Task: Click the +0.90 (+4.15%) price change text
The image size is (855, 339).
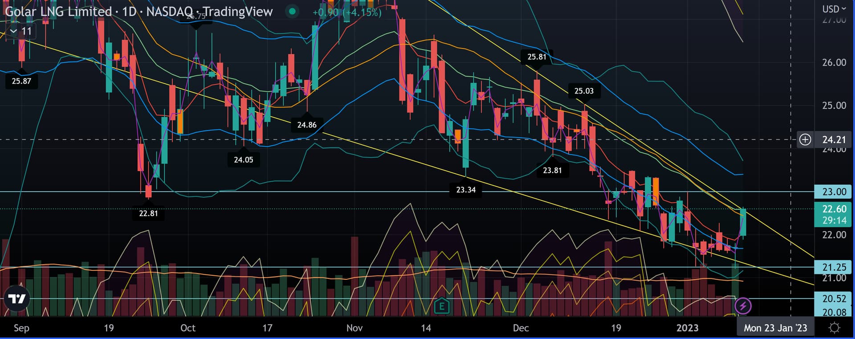Action: pyautogui.click(x=346, y=12)
